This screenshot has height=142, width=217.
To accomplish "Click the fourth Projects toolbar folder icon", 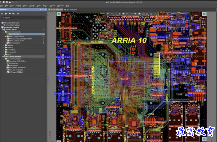I will tap(14, 14).
